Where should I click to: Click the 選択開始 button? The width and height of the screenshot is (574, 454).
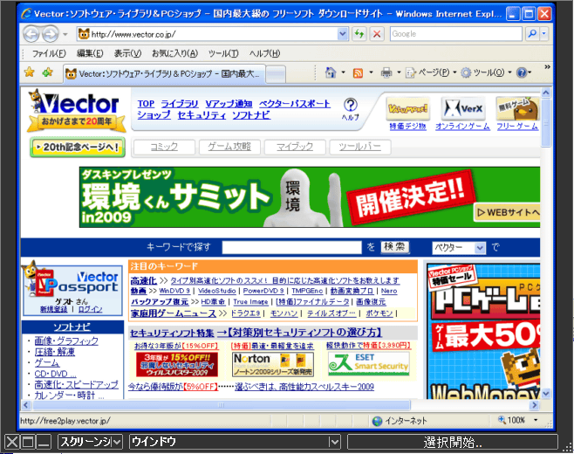pyautogui.click(x=453, y=442)
